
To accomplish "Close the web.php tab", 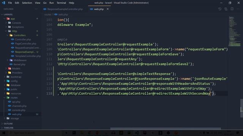I will (x=107, y=9).
